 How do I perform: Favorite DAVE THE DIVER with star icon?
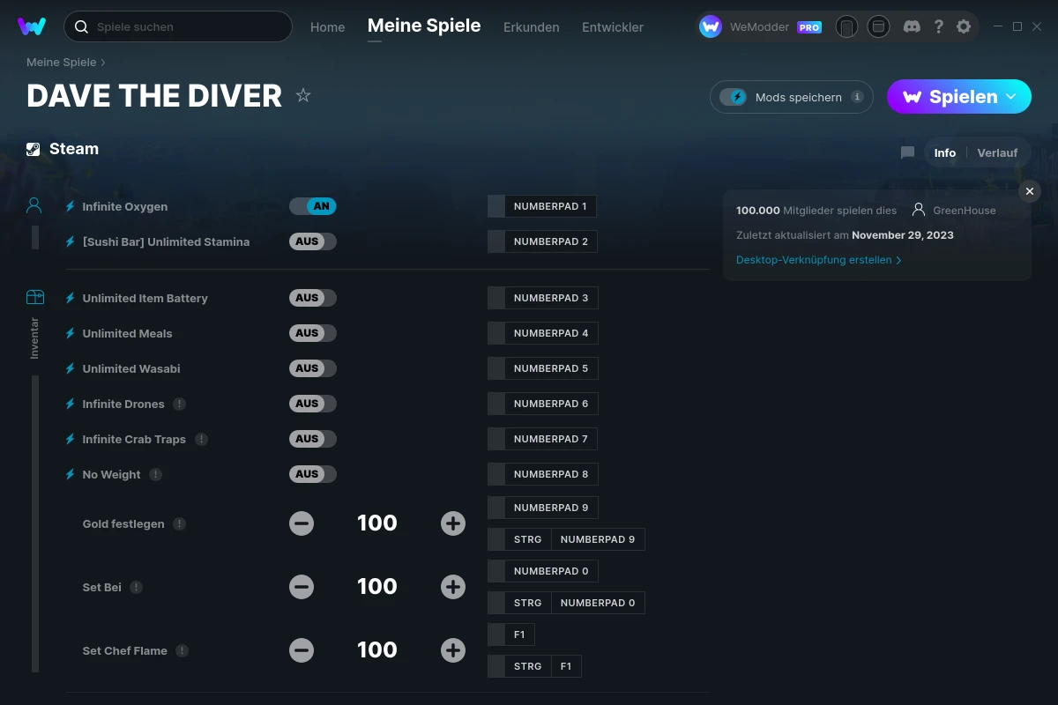tap(303, 95)
